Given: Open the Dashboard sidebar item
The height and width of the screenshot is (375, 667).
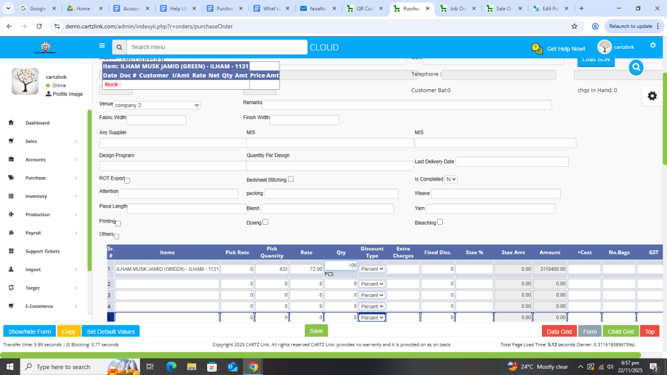Looking at the screenshot, I should 37,123.
